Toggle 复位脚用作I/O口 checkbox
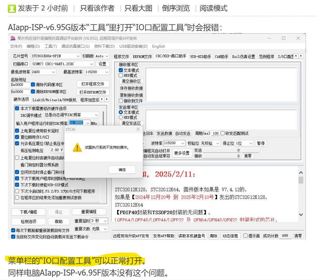This screenshot has width=317, height=280. tap(17, 137)
